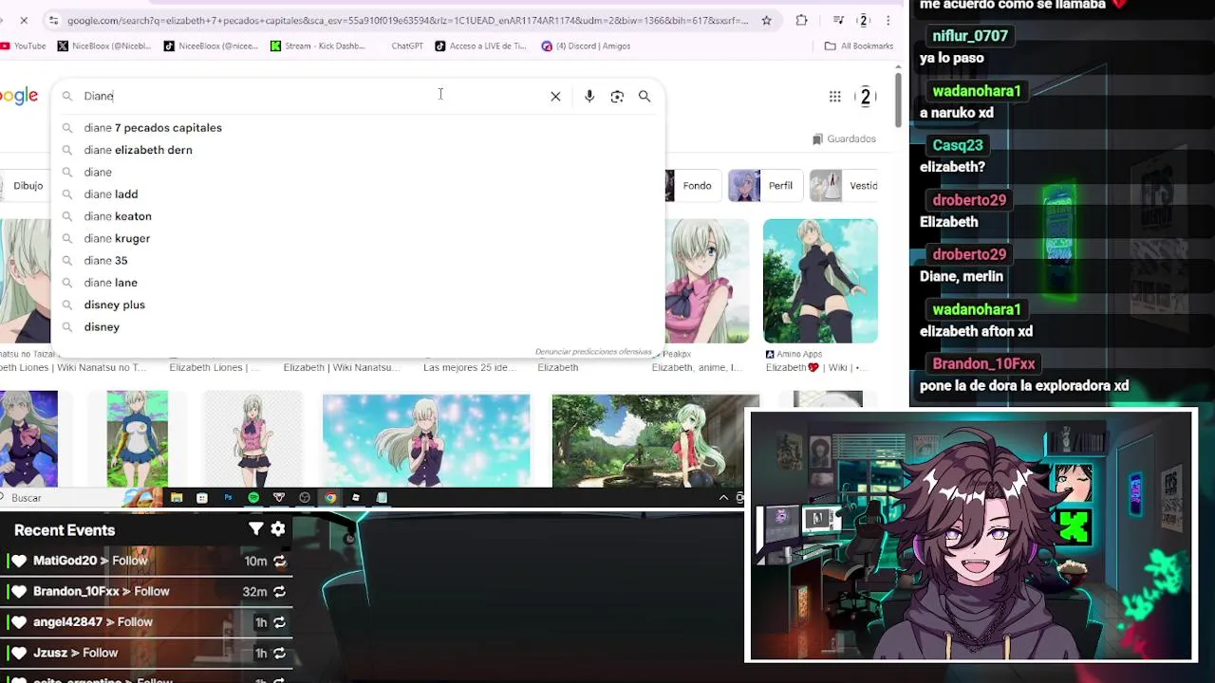The height and width of the screenshot is (683, 1215).
Task: Select the Dibujo filter chip
Action: click(x=24, y=186)
